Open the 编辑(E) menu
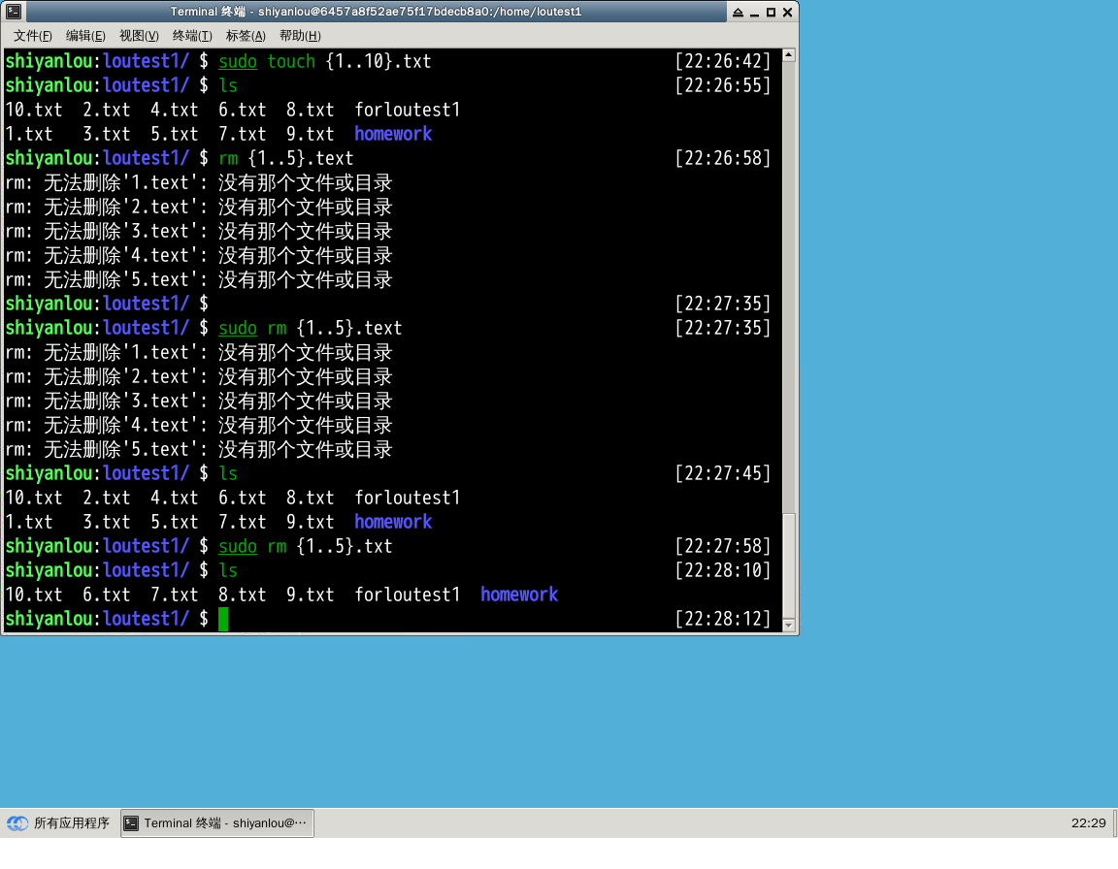 click(85, 36)
